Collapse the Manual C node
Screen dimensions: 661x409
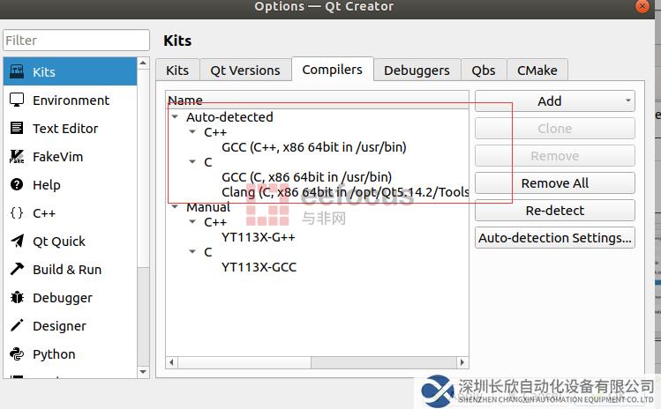point(192,251)
